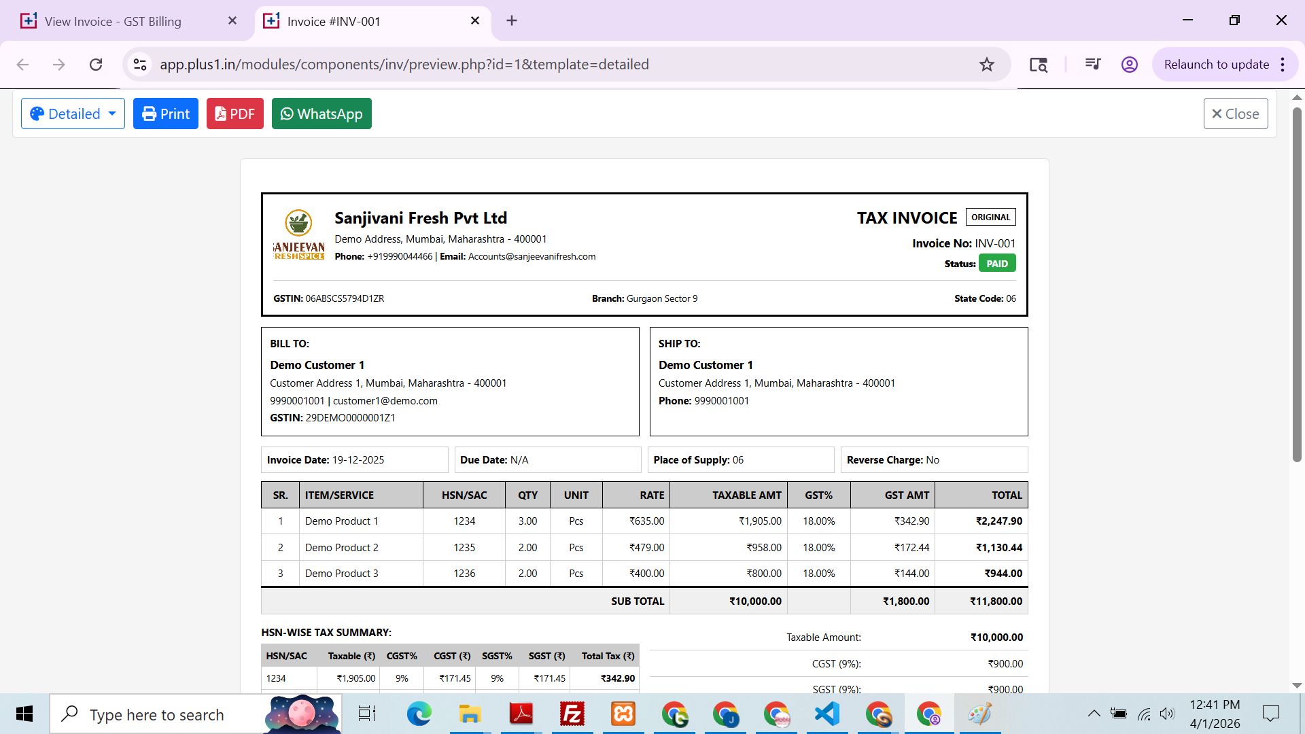Screen dimensions: 1305x734
Task: Print the invoice
Action: [x=165, y=113]
